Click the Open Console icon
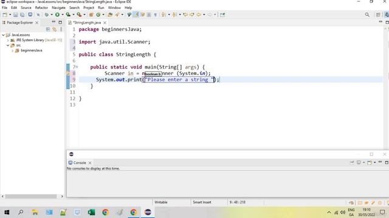389x218 pixels. pos(370,162)
